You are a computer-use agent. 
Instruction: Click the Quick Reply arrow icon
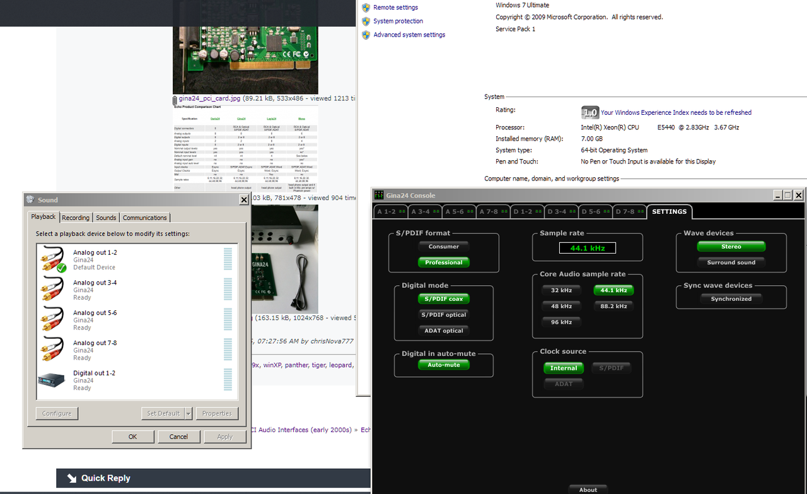point(72,478)
